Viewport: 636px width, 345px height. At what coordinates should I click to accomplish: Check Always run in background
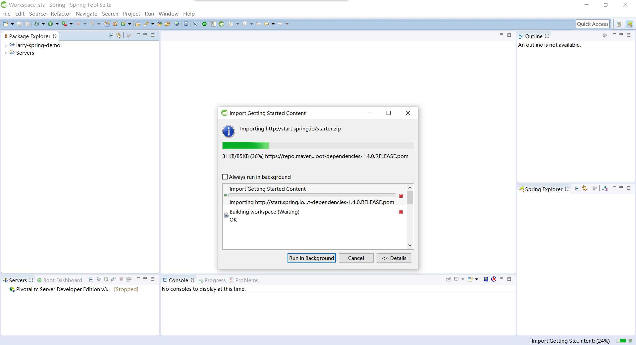point(225,177)
